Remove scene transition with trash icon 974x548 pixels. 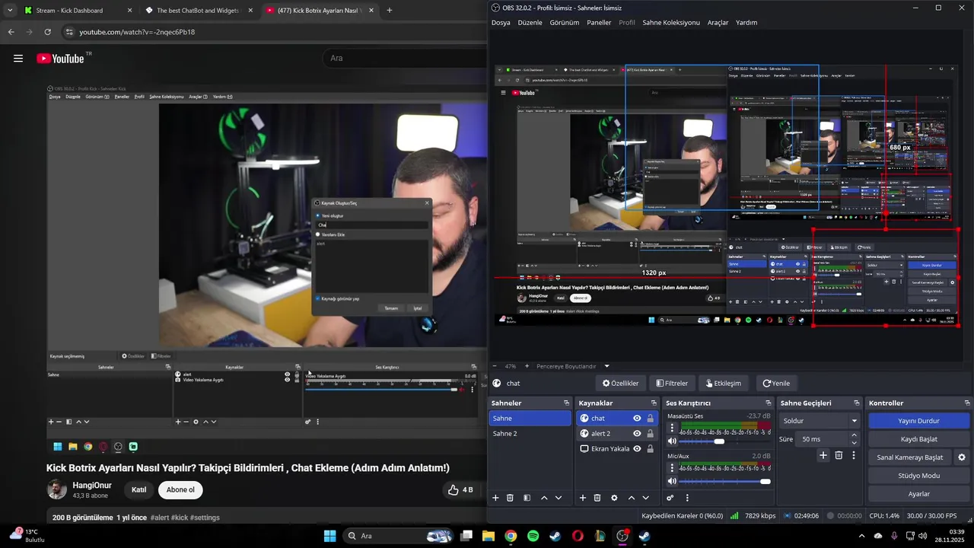tap(839, 455)
